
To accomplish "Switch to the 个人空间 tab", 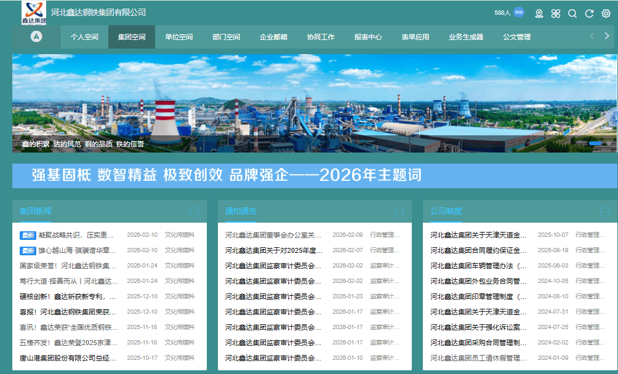I will [x=84, y=37].
